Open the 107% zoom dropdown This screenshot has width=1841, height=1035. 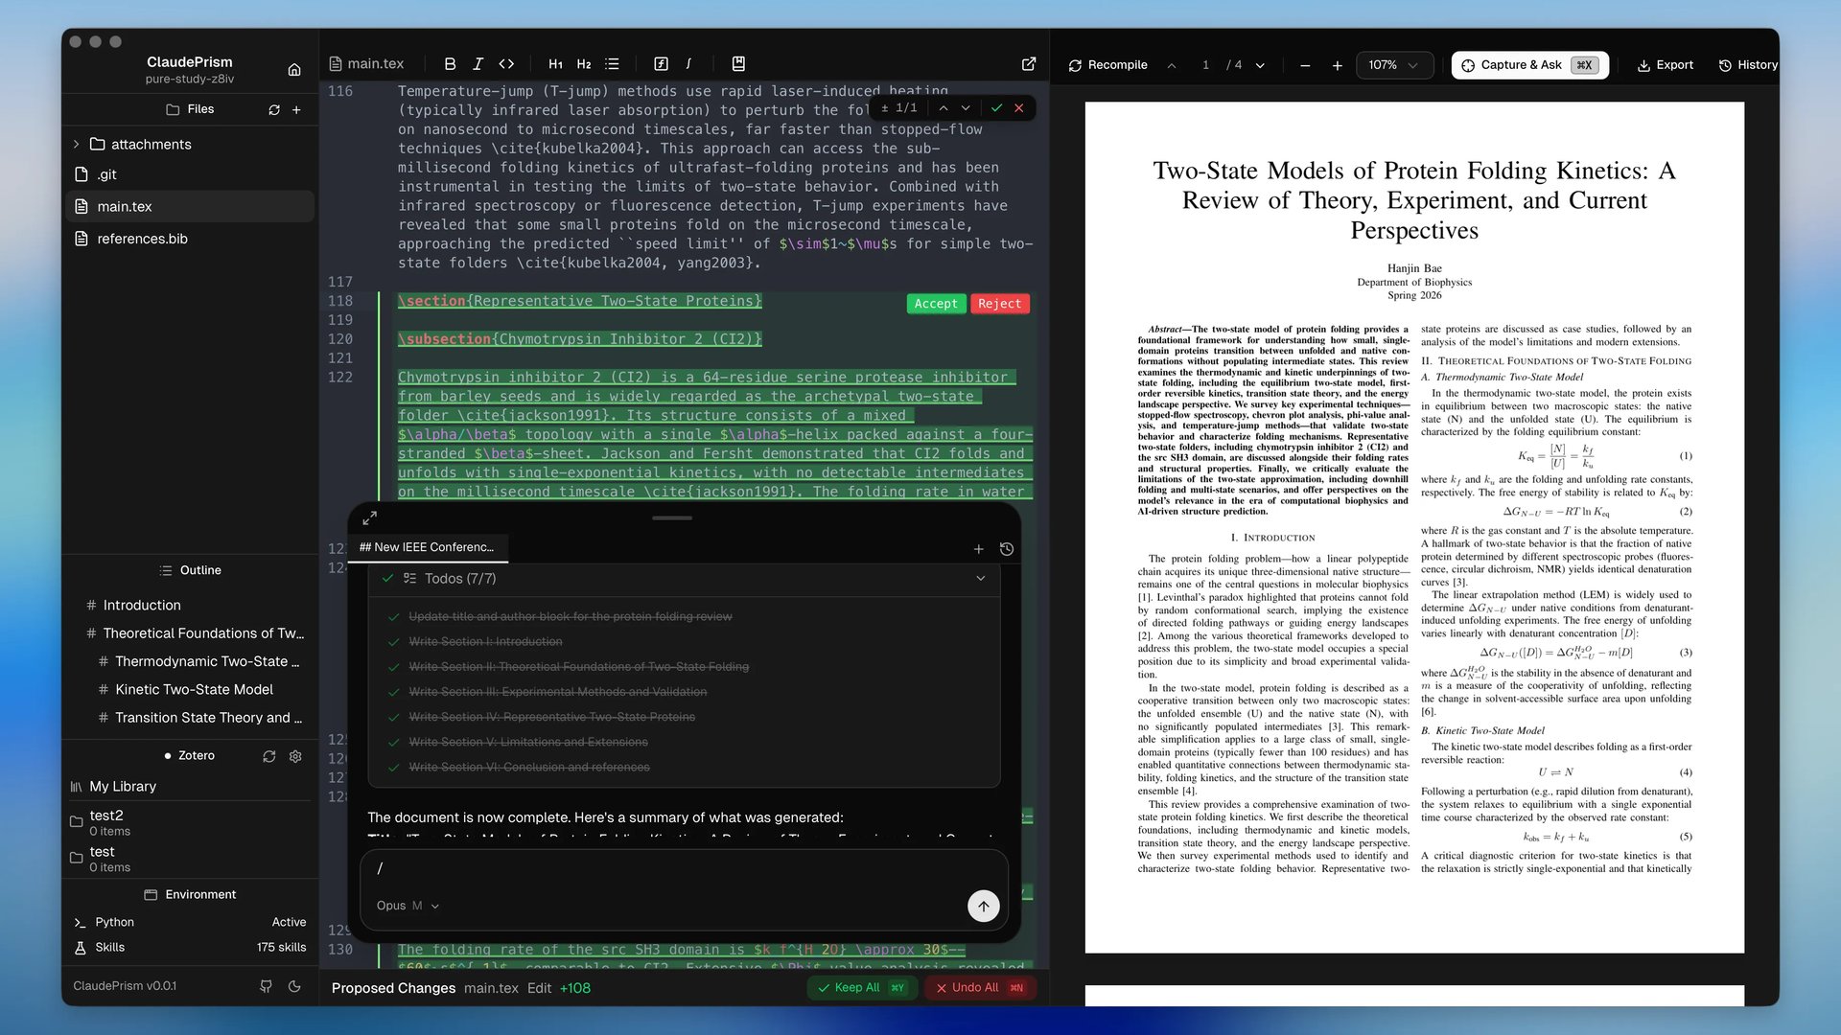click(1393, 65)
